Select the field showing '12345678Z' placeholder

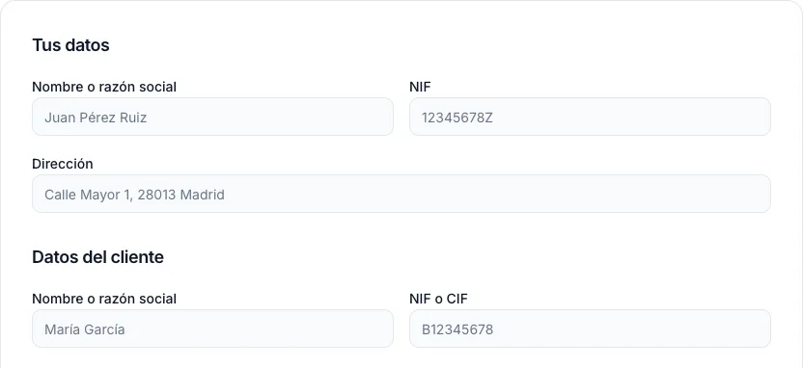(x=590, y=117)
